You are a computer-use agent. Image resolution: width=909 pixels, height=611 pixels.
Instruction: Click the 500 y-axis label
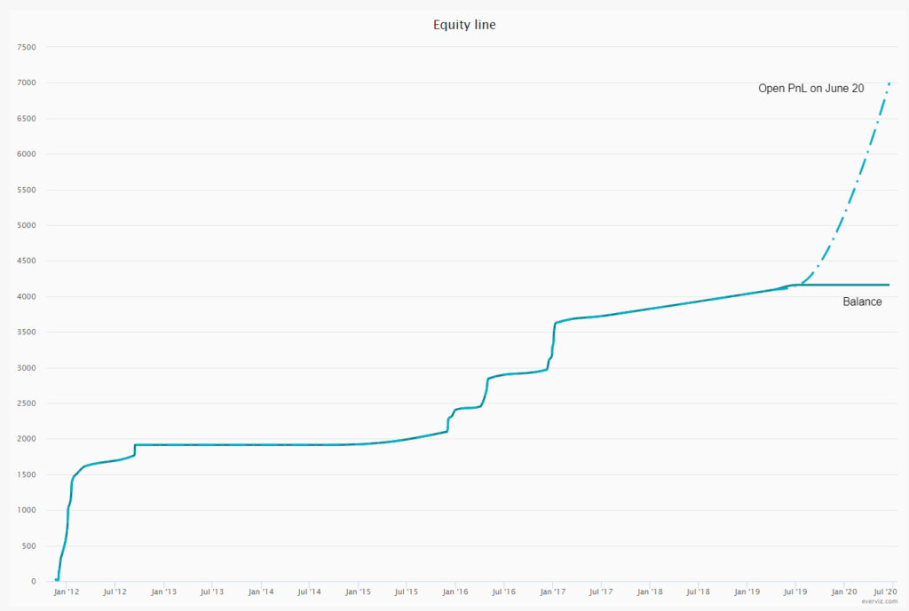click(29, 545)
